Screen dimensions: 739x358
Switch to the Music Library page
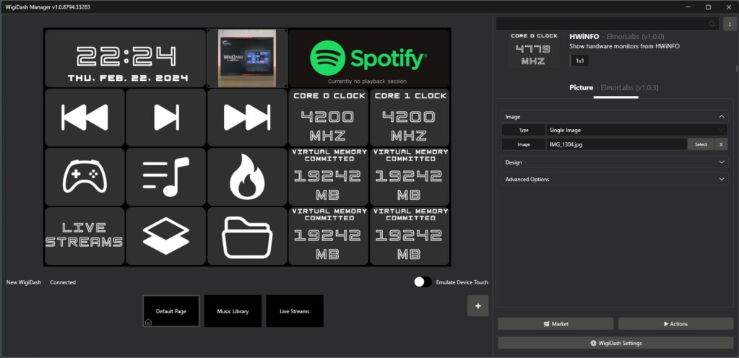[x=233, y=311]
